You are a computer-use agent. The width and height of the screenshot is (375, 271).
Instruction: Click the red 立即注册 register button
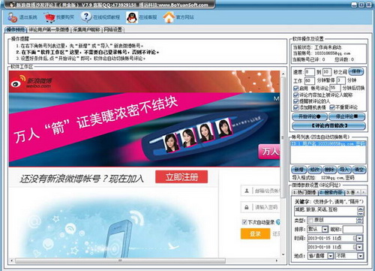[x=181, y=177]
